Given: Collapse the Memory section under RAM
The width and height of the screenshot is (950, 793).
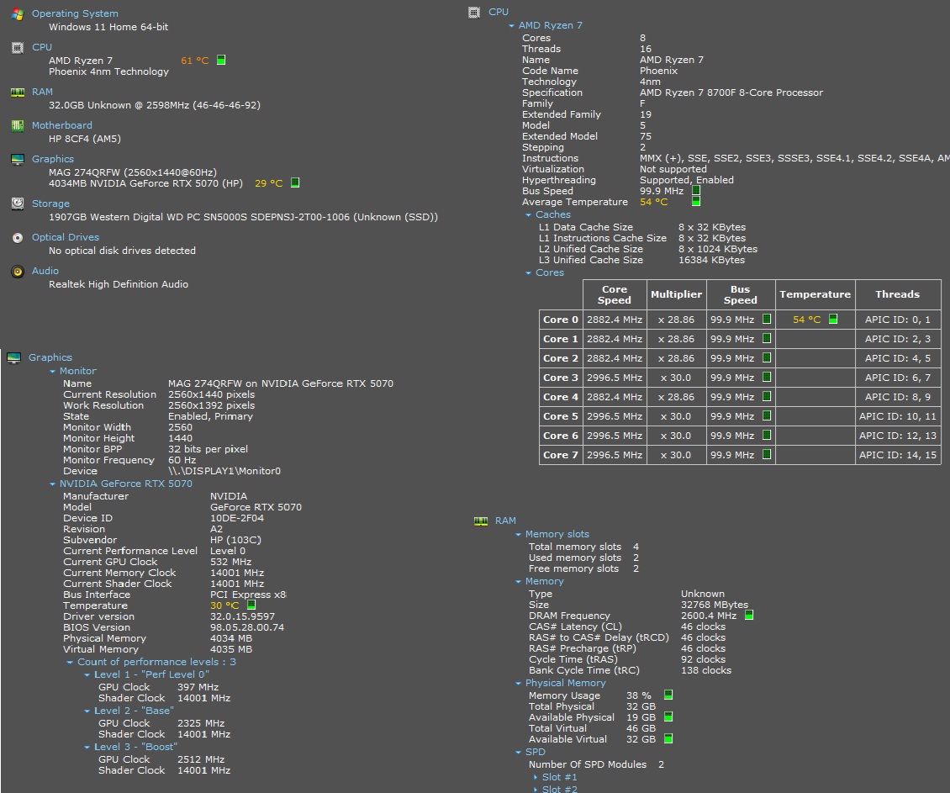Looking at the screenshot, I should point(518,582).
